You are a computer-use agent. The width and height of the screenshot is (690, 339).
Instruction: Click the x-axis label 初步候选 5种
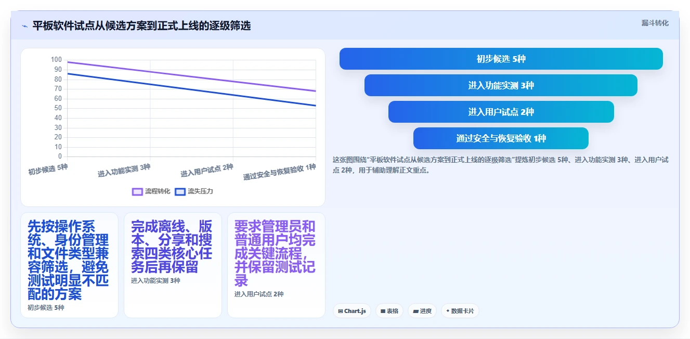tap(48, 170)
